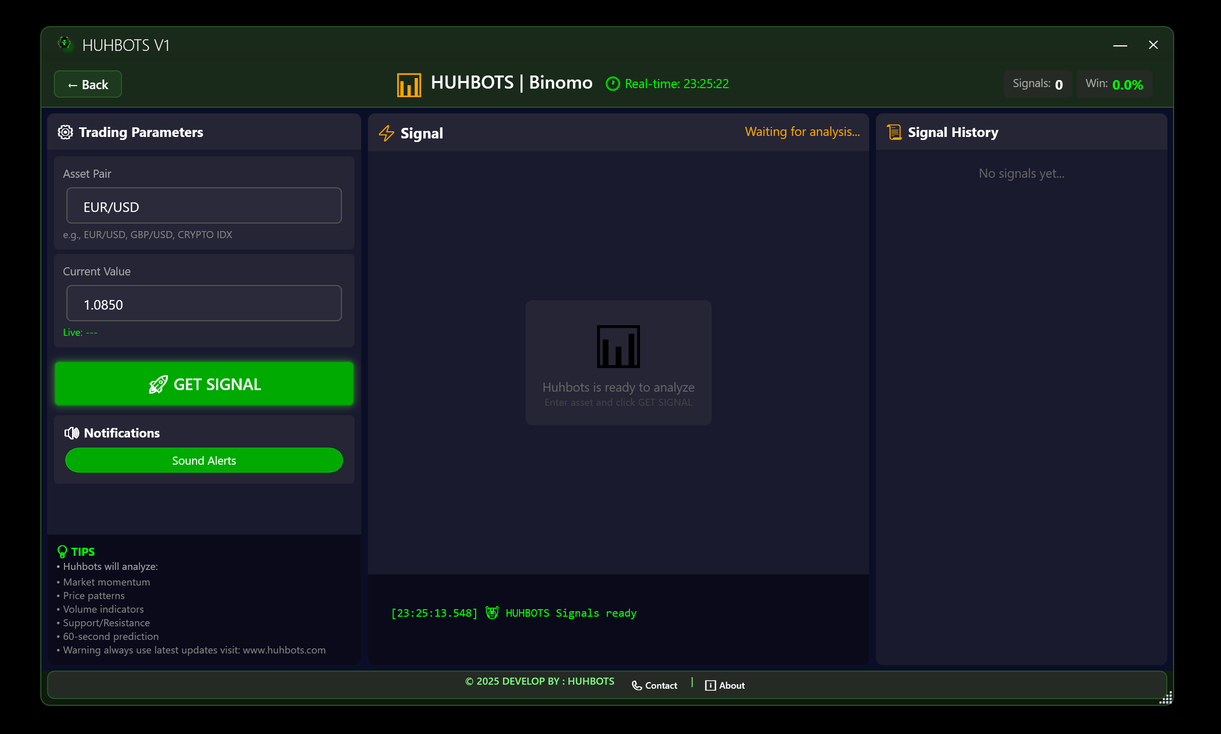Open the Contact link in footer
Viewport: 1221px width, 734px height.
[x=655, y=686]
